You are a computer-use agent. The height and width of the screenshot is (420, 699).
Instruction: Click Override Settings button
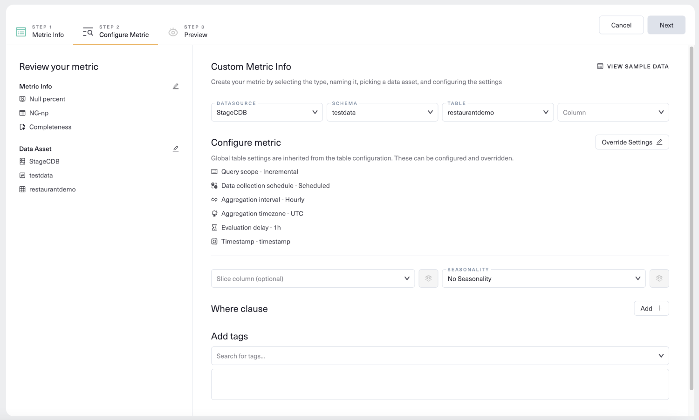(632, 142)
